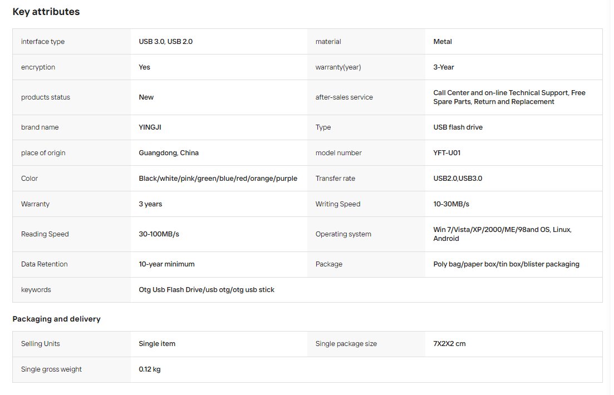Viewport: 614px width, 395px height.
Task: Click the color options list value
Action: tap(218, 179)
